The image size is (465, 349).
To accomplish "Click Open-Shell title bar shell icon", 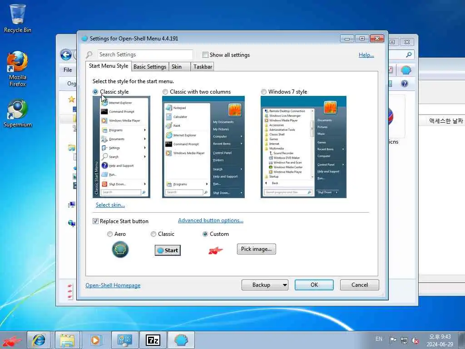I will tap(84, 39).
